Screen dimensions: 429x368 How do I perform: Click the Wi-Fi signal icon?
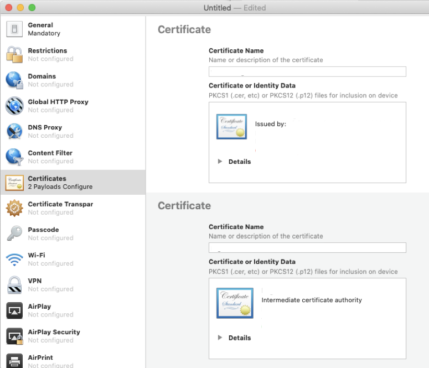14,259
